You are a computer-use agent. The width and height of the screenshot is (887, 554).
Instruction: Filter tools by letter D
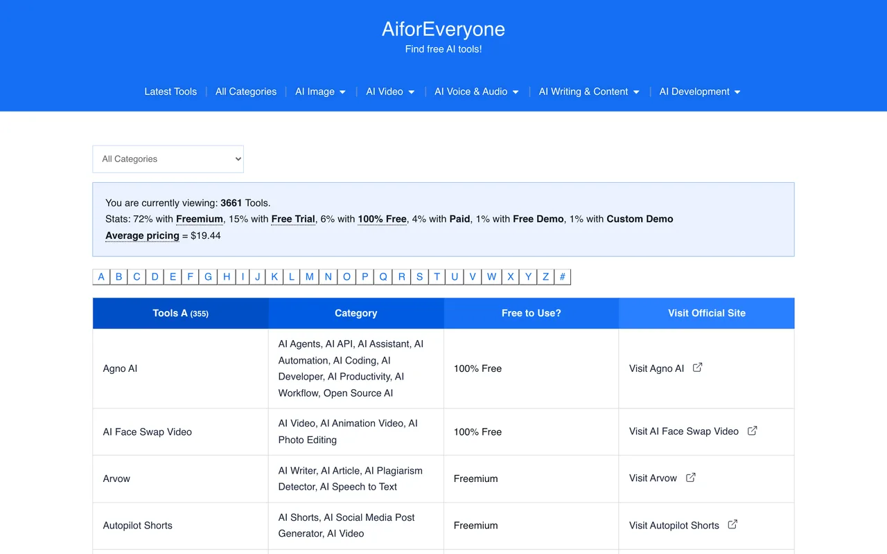155,277
